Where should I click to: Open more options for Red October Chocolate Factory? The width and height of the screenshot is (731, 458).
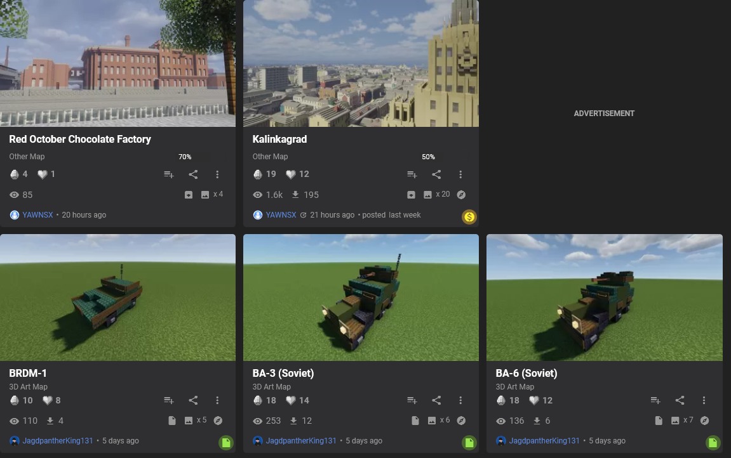tap(217, 174)
